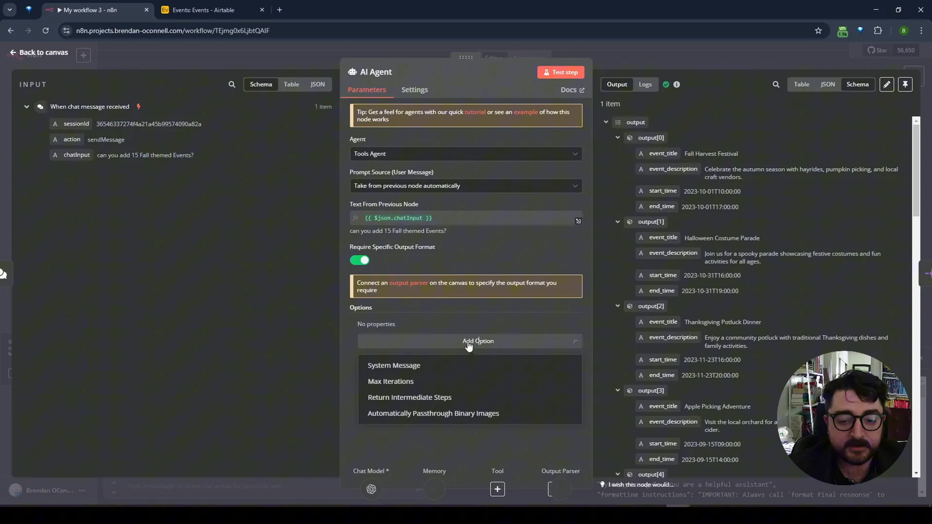The height and width of the screenshot is (524, 932).
Task: Go back in browser history
Action: (11, 31)
